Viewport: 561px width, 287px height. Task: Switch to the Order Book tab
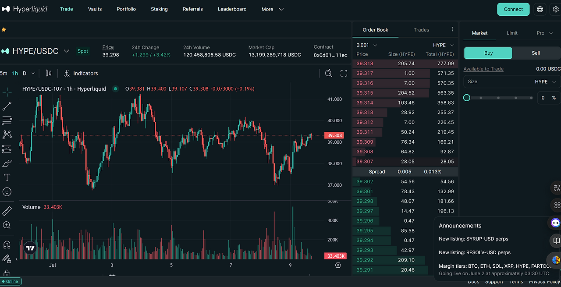coord(376,30)
